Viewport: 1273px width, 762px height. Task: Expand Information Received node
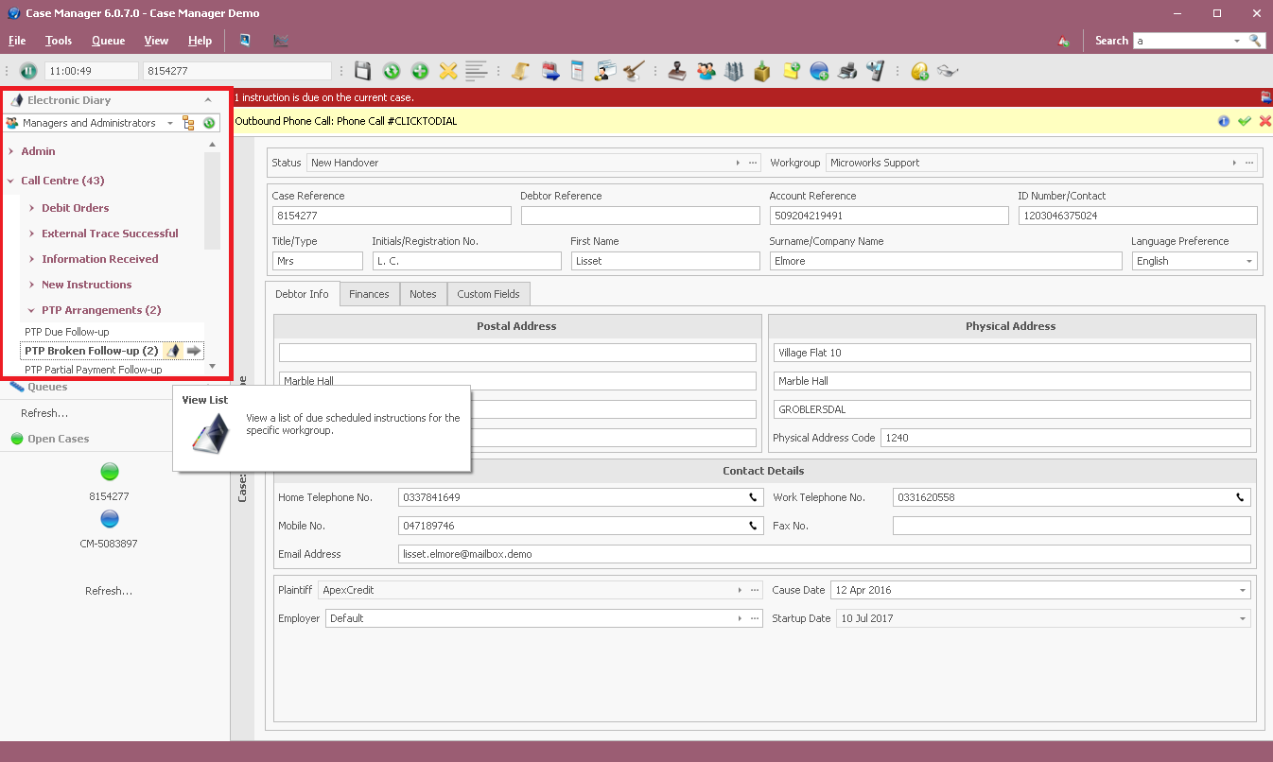32,259
